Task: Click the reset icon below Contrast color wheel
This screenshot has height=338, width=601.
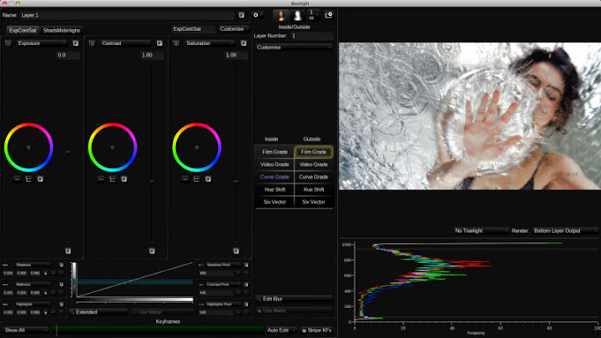Action: tap(124, 179)
